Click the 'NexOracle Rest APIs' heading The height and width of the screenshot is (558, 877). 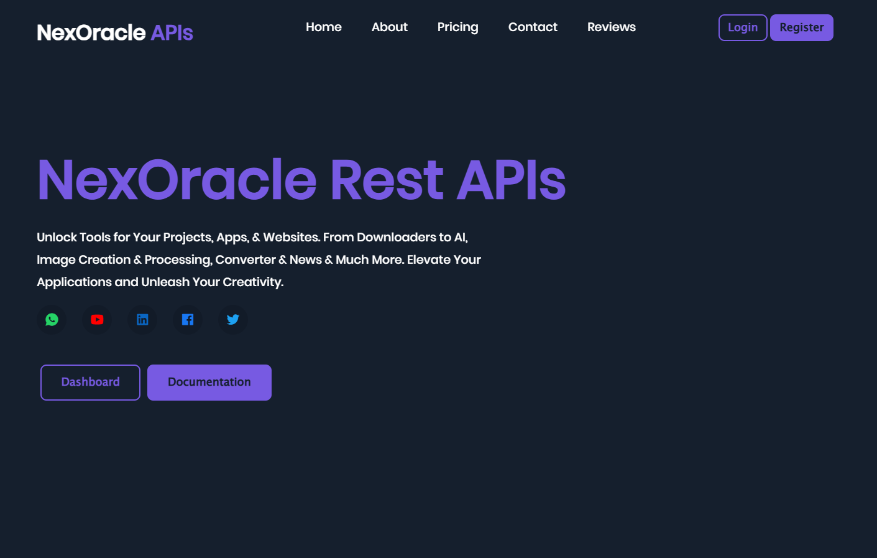[301, 180]
